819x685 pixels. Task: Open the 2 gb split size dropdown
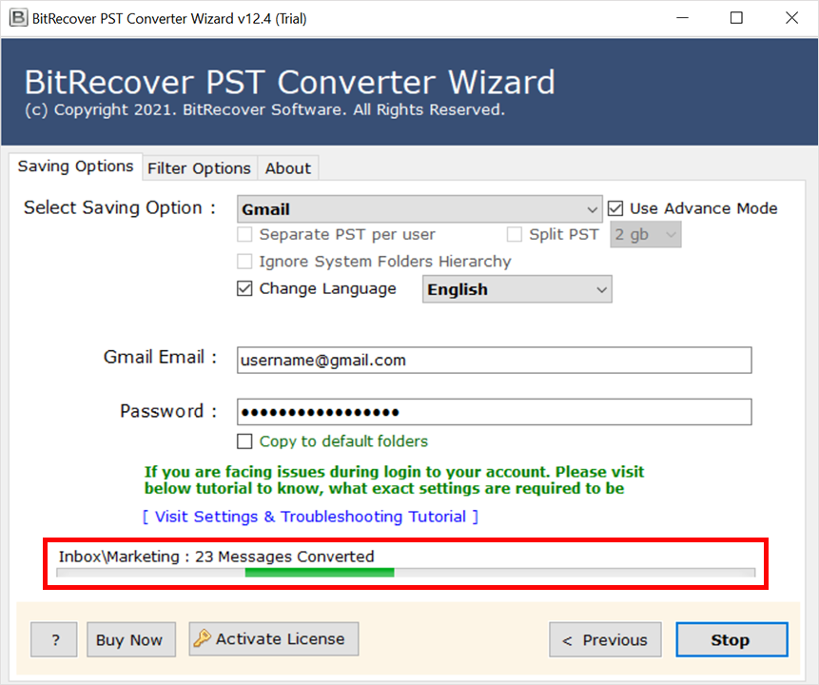coord(646,235)
